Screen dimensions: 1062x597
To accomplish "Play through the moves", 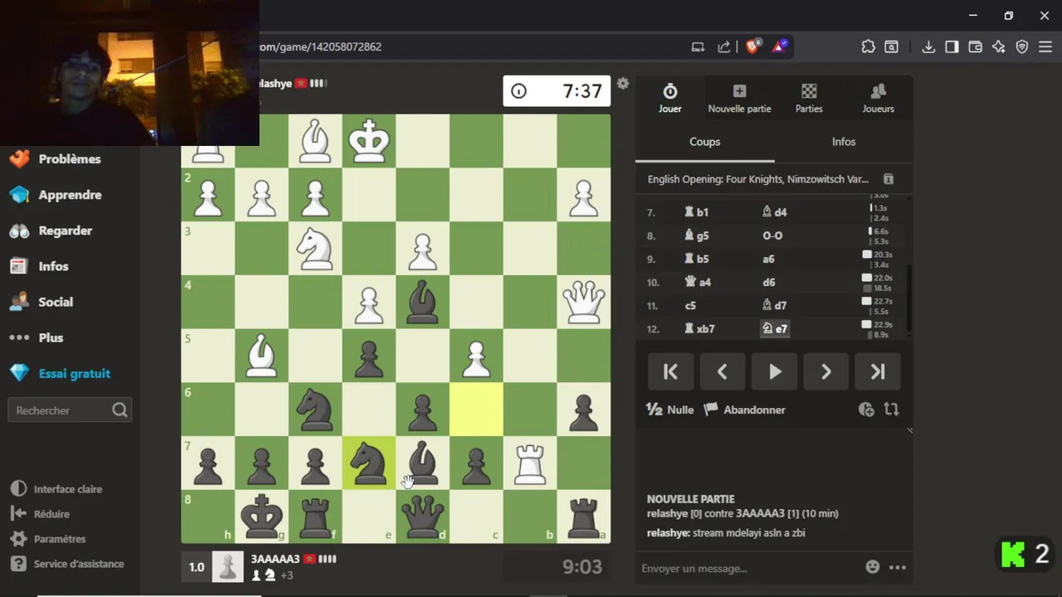I will point(774,372).
